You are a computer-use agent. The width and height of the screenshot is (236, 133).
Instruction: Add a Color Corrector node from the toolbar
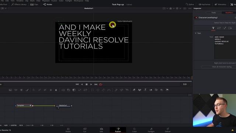coord(34,90)
